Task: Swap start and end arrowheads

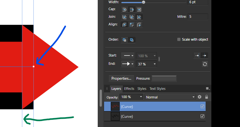Action: pos(205,64)
